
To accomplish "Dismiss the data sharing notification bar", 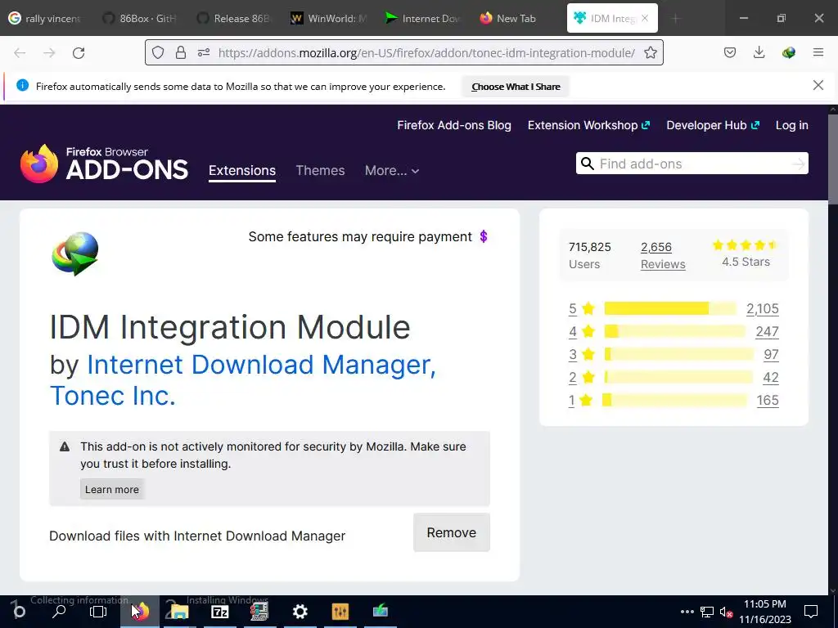I will [818, 85].
